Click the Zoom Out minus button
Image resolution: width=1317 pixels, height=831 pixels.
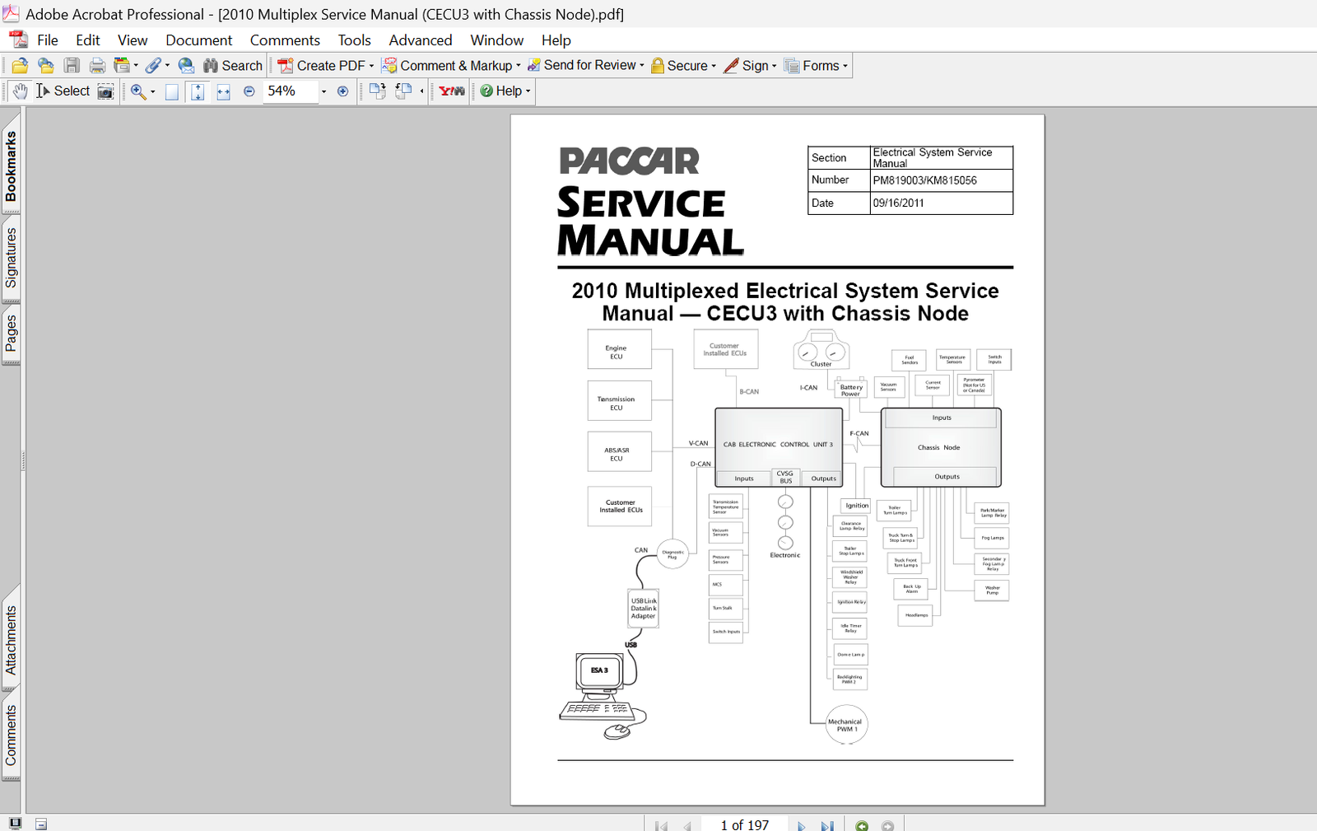[249, 91]
